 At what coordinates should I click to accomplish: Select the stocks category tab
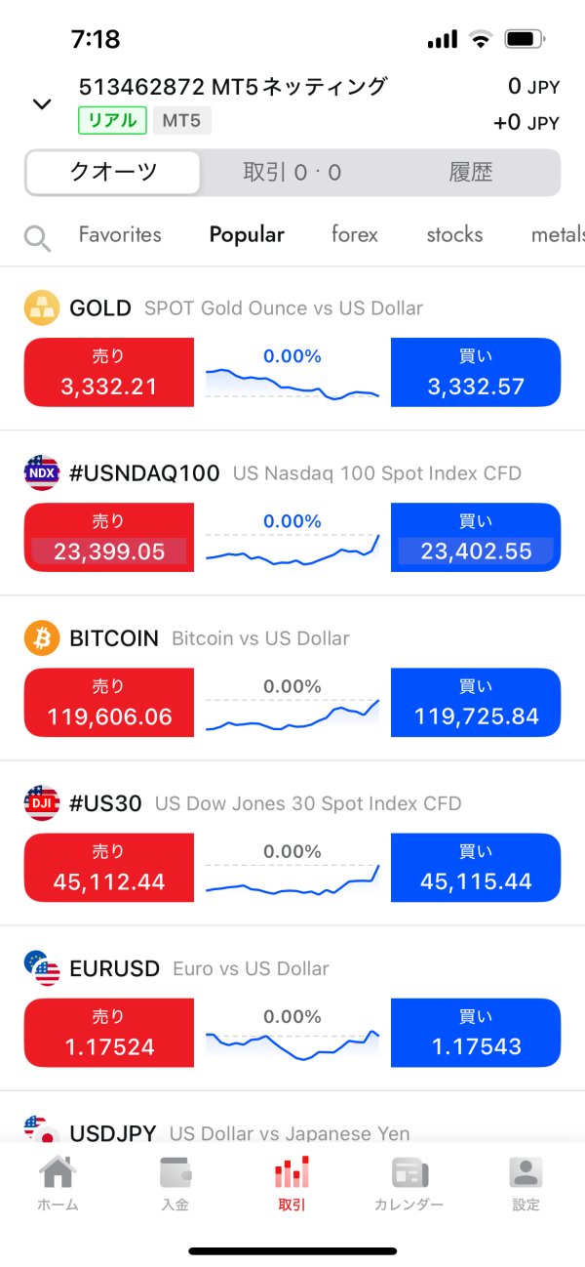[454, 235]
